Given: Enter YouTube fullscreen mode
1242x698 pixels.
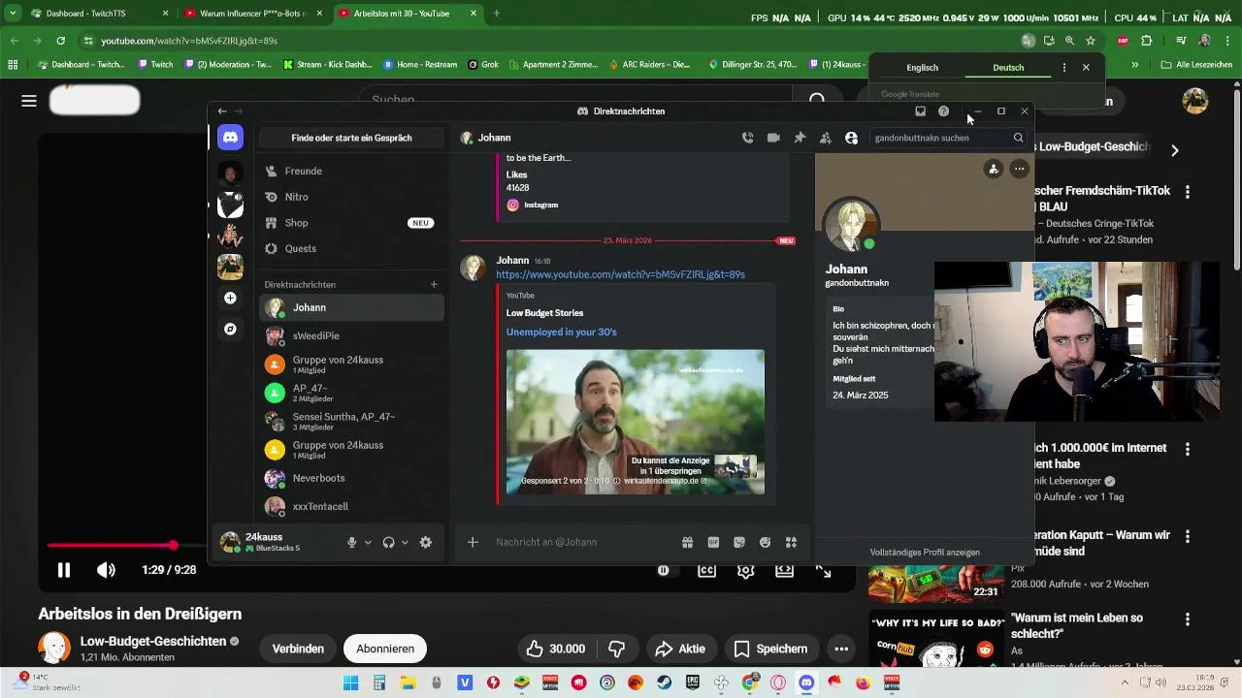Looking at the screenshot, I should (823, 571).
